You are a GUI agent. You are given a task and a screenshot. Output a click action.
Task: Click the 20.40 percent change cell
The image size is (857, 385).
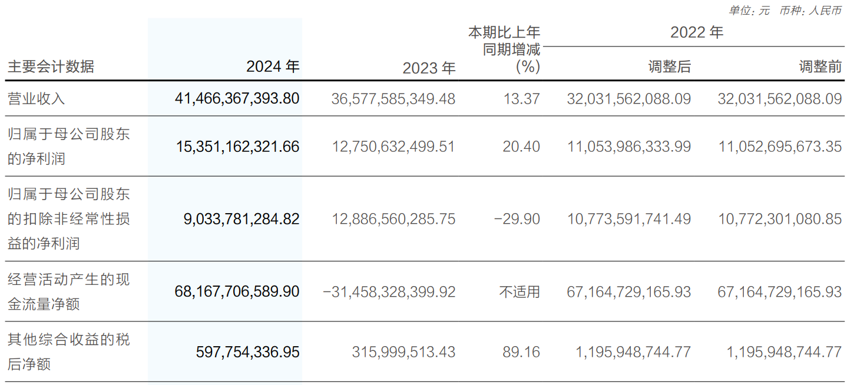pyautogui.click(x=521, y=147)
